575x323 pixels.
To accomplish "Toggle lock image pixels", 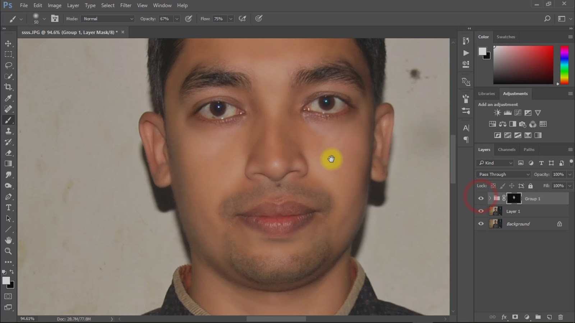I will coord(502,186).
